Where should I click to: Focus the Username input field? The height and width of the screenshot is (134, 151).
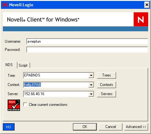pos(87,41)
